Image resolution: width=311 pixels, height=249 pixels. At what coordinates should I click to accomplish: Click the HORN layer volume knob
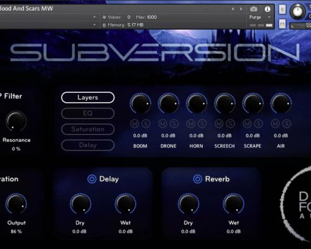pyautogui.click(x=197, y=103)
